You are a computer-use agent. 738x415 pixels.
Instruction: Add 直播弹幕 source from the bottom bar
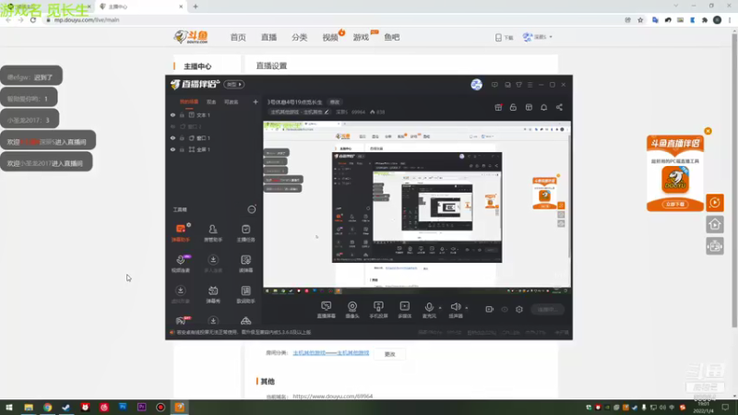pos(327,310)
